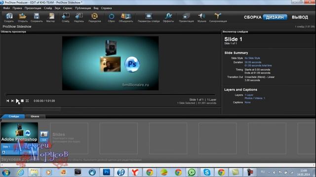Stop the slideshow preview playback
The image size is (316, 177).
click(22, 101)
